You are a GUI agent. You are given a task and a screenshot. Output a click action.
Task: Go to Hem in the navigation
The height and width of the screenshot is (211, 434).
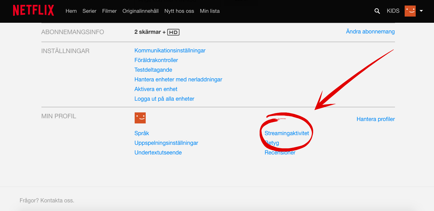(71, 11)
